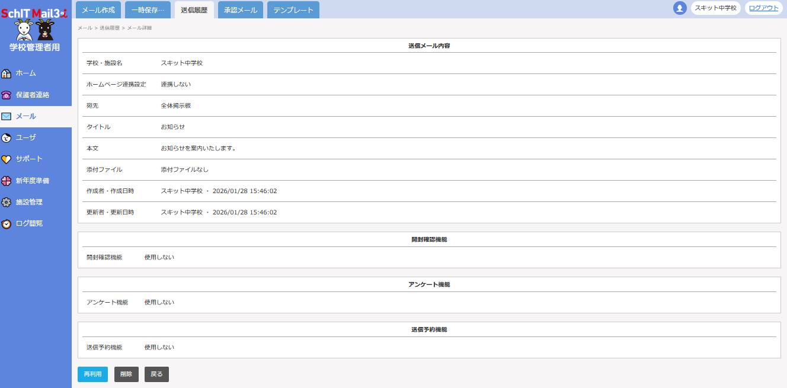Click the 戻る button
Image resolution: width=787 pixels, height=388 pixels.
click(x=156, y=374)
